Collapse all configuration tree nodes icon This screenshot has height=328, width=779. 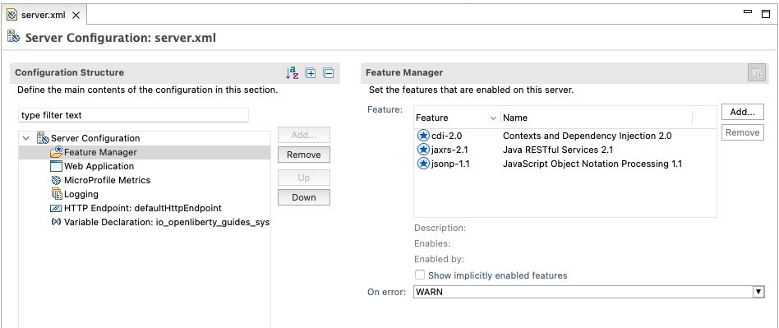[x=329, y=73]
